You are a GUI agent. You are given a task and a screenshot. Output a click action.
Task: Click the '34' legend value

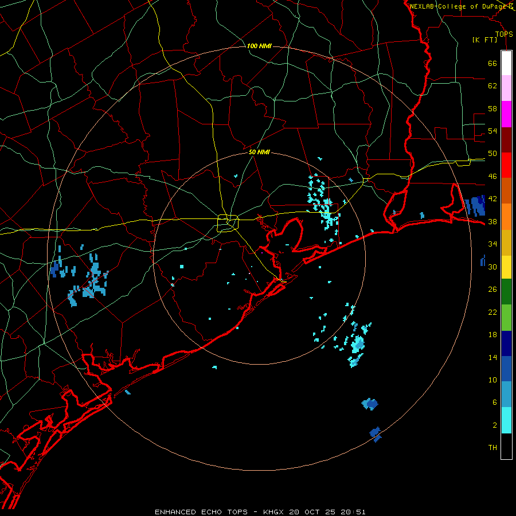click(492, 244)
